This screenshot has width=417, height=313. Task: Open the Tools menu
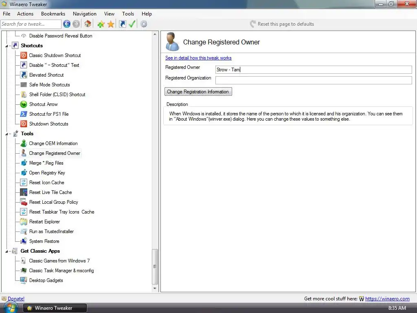click(128, 14)
